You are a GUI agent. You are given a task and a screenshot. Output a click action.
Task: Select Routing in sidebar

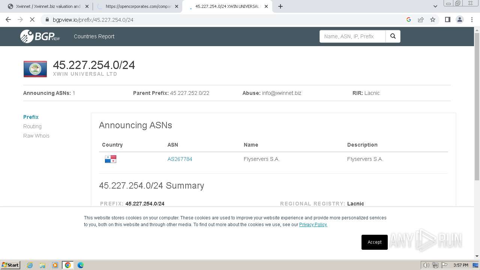point(32,126)
